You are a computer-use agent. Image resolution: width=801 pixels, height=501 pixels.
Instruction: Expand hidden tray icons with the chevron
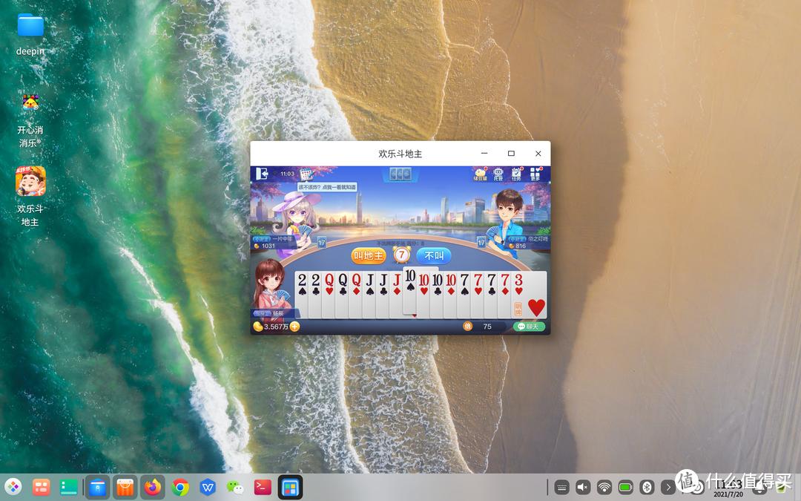click(x=668, y=487)
